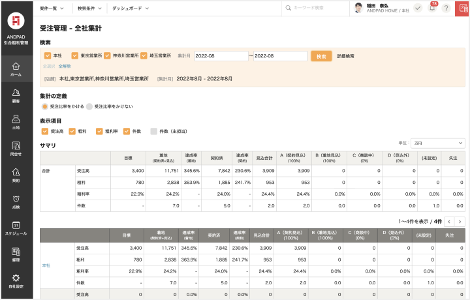The image size is (470, 300).
Task: Click the 詳細検索 link
Action: [x=345, y=56]
